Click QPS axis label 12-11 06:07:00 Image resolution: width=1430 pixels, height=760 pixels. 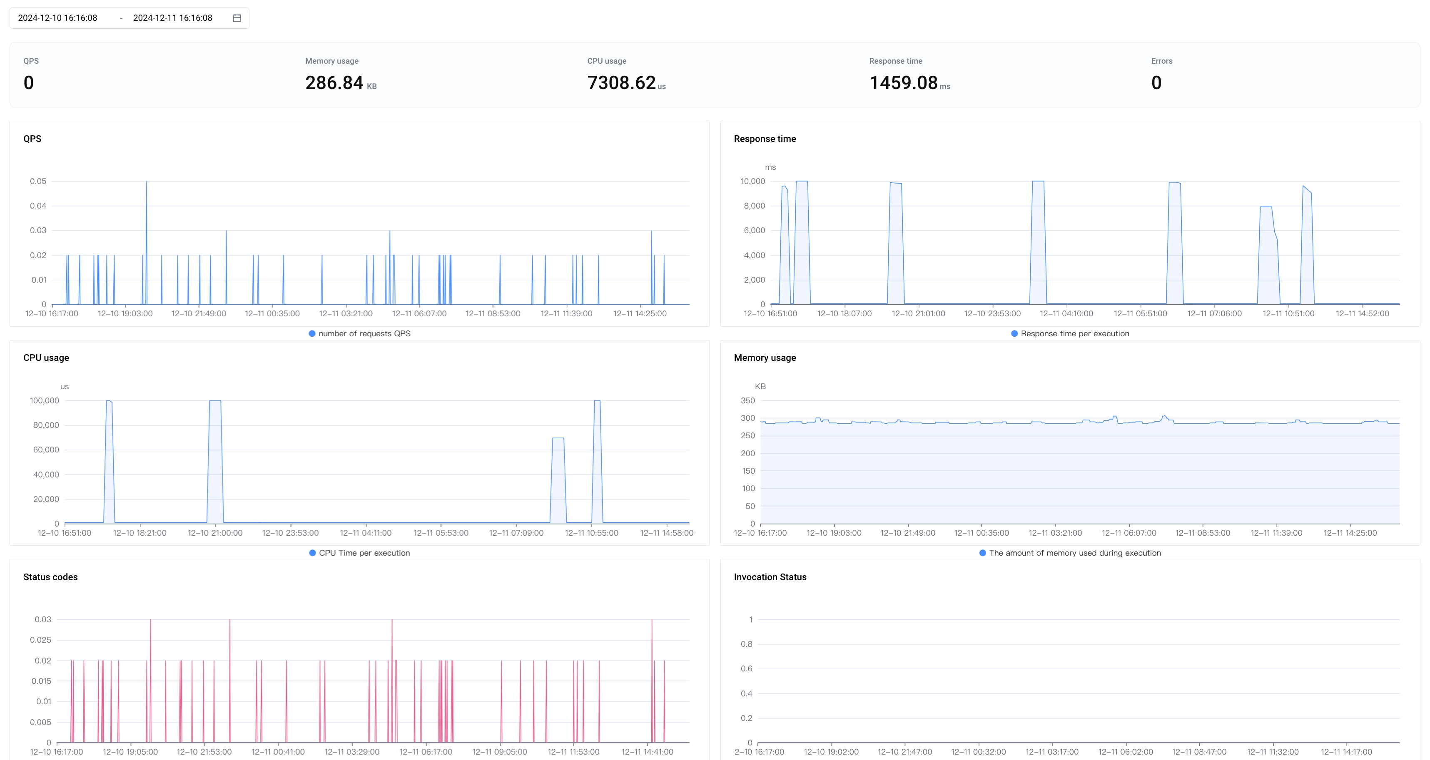click(x=419, y=313)
